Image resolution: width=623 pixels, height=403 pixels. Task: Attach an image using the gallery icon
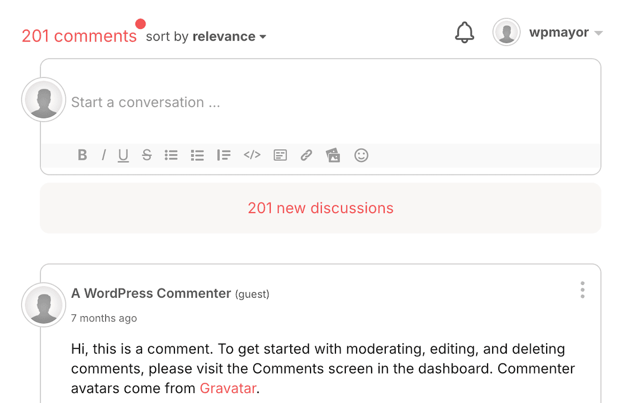[333, 155]
